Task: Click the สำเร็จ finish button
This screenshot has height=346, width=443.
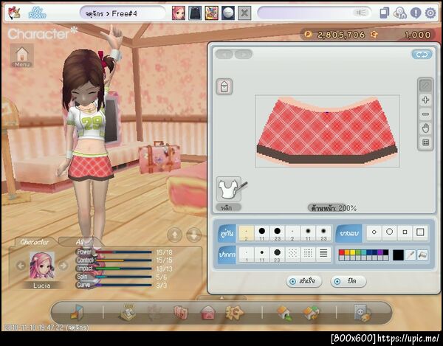Action: (303, 281)
